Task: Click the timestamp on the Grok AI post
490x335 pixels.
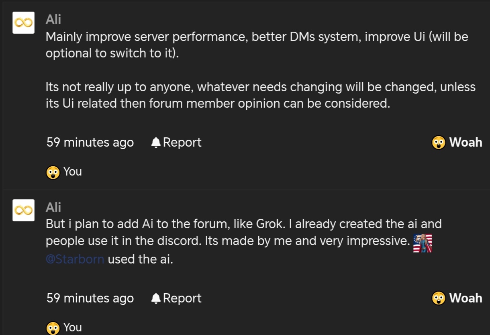Action: click(x=90, y=298)
